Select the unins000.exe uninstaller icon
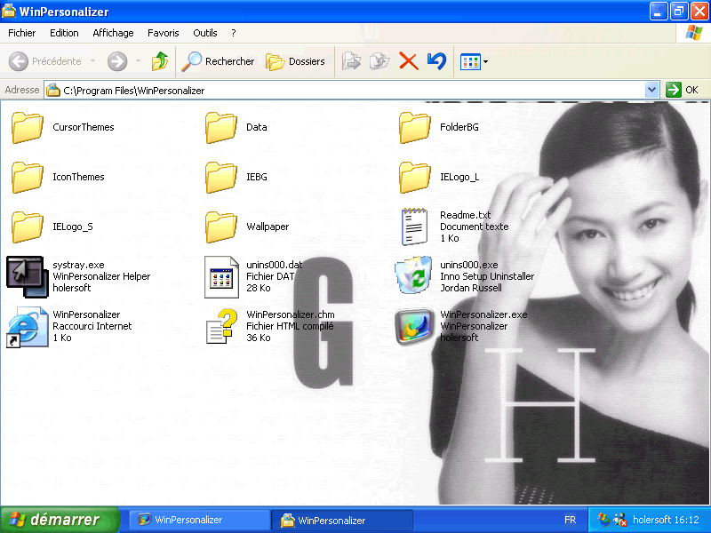 413,275
